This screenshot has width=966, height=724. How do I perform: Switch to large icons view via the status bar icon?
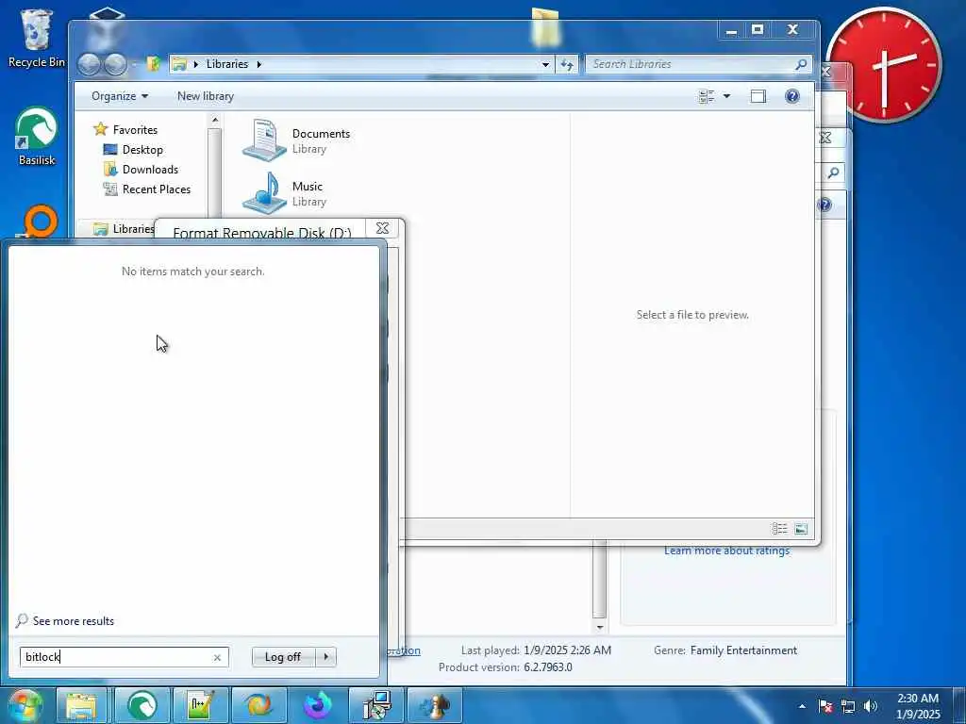point(801,528)
